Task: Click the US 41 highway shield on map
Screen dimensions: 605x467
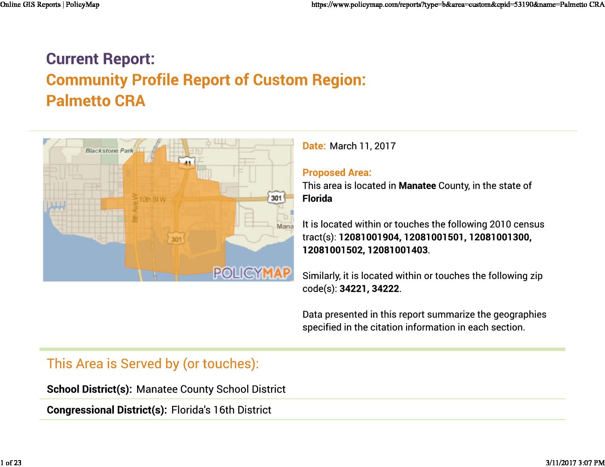Action: tap(187, 163)
